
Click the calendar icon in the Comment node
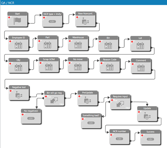point(141,68)
